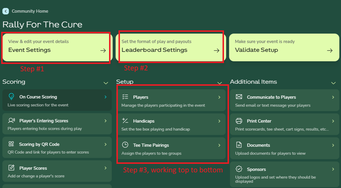
Task: Click the arrow on Validate Setup card
Action: 330,50
